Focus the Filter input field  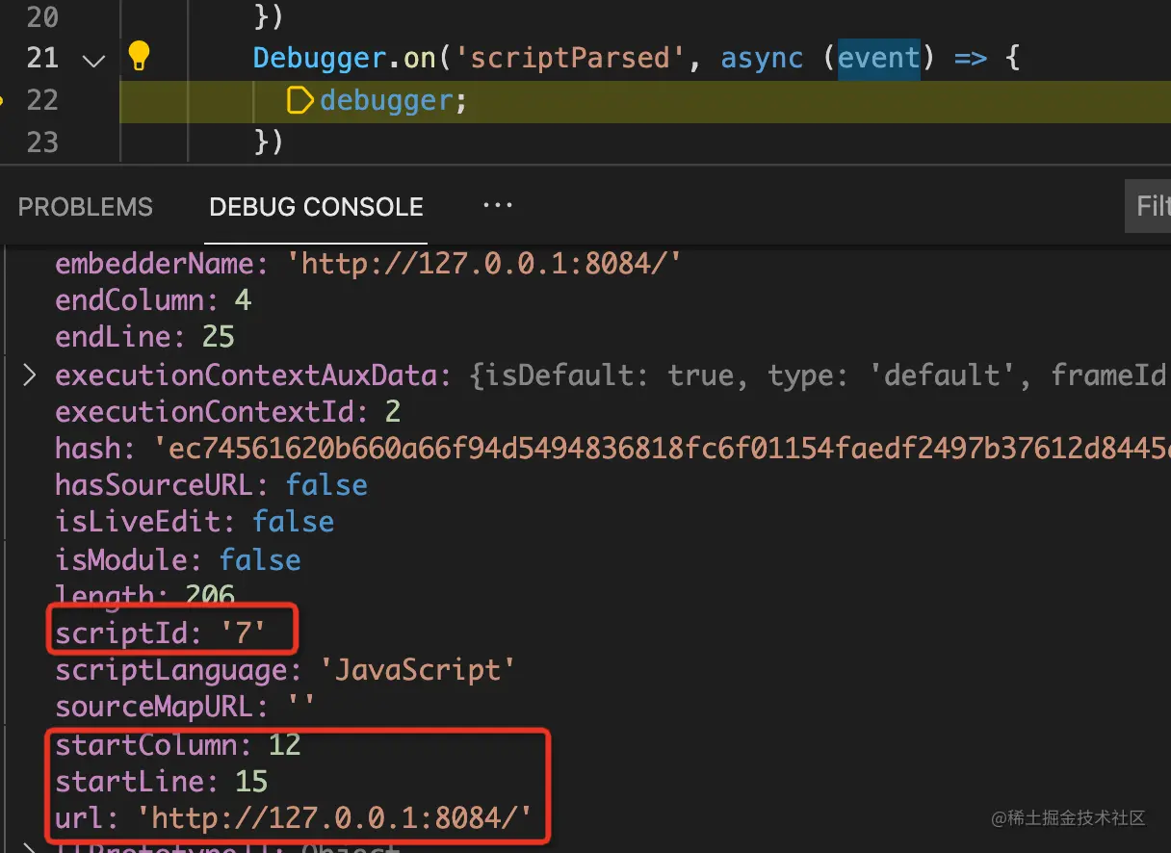pos(1148,206)
